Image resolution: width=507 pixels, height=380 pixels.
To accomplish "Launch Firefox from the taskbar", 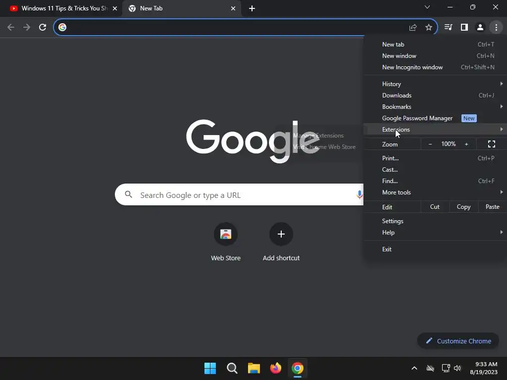I will 275,368.
